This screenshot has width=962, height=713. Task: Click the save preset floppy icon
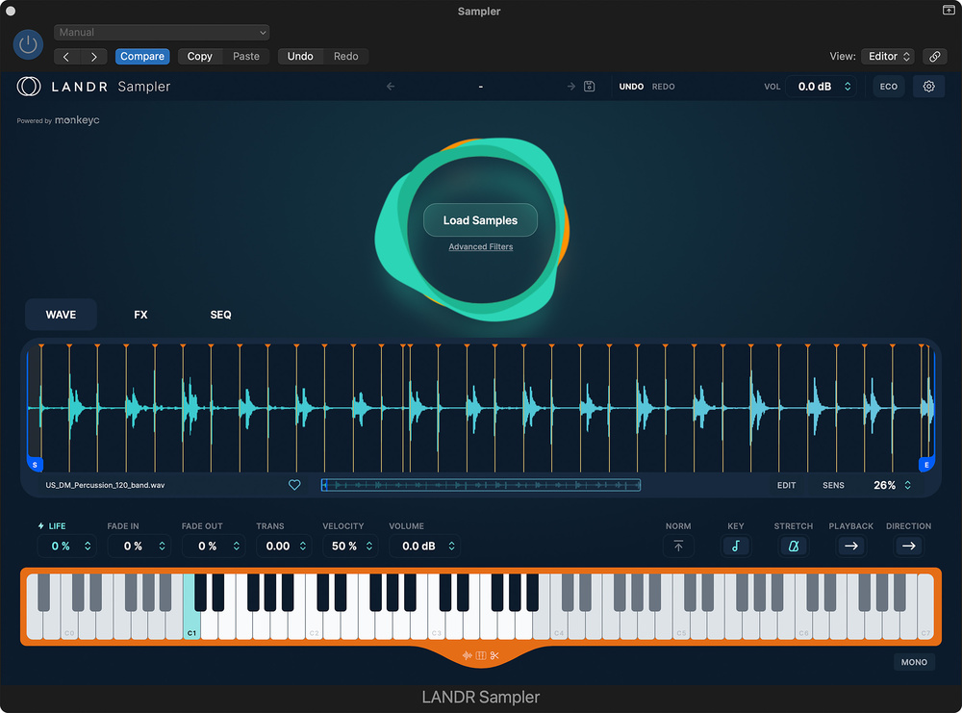click(x=589, y=87)
